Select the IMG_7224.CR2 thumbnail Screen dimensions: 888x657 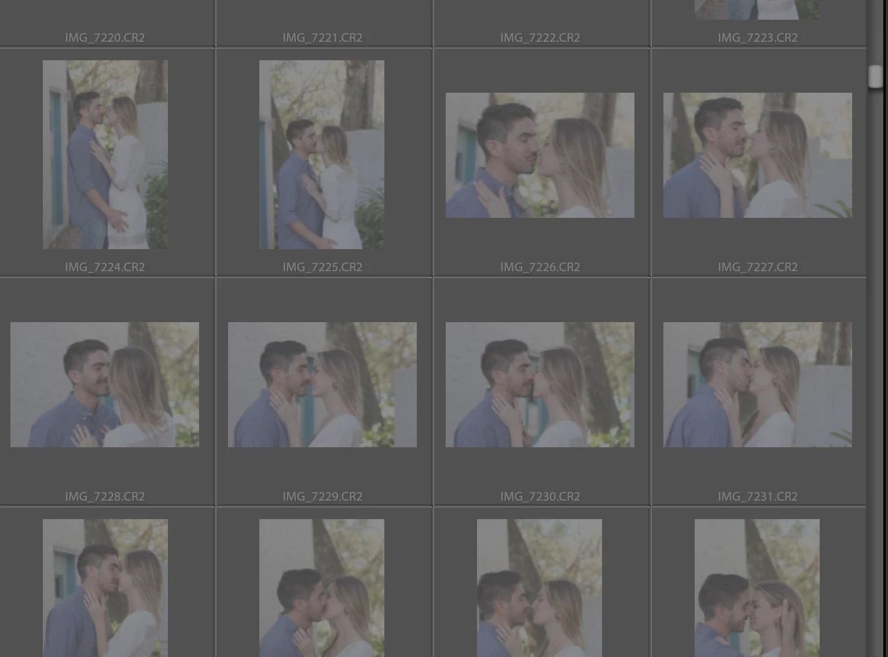click(105, 155)
